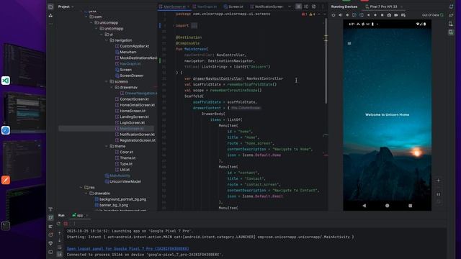Click the editor vertical scrollbar thumb

326,61
